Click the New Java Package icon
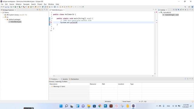This screenshot has height=109, width=194. pyautogui.click(x=28, y=7)
